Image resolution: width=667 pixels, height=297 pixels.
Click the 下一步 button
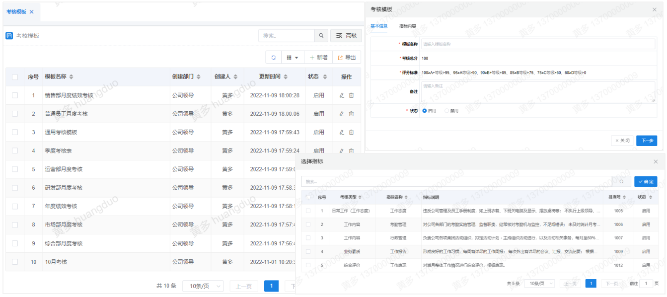pyautogui.click(x=647, y=141)
